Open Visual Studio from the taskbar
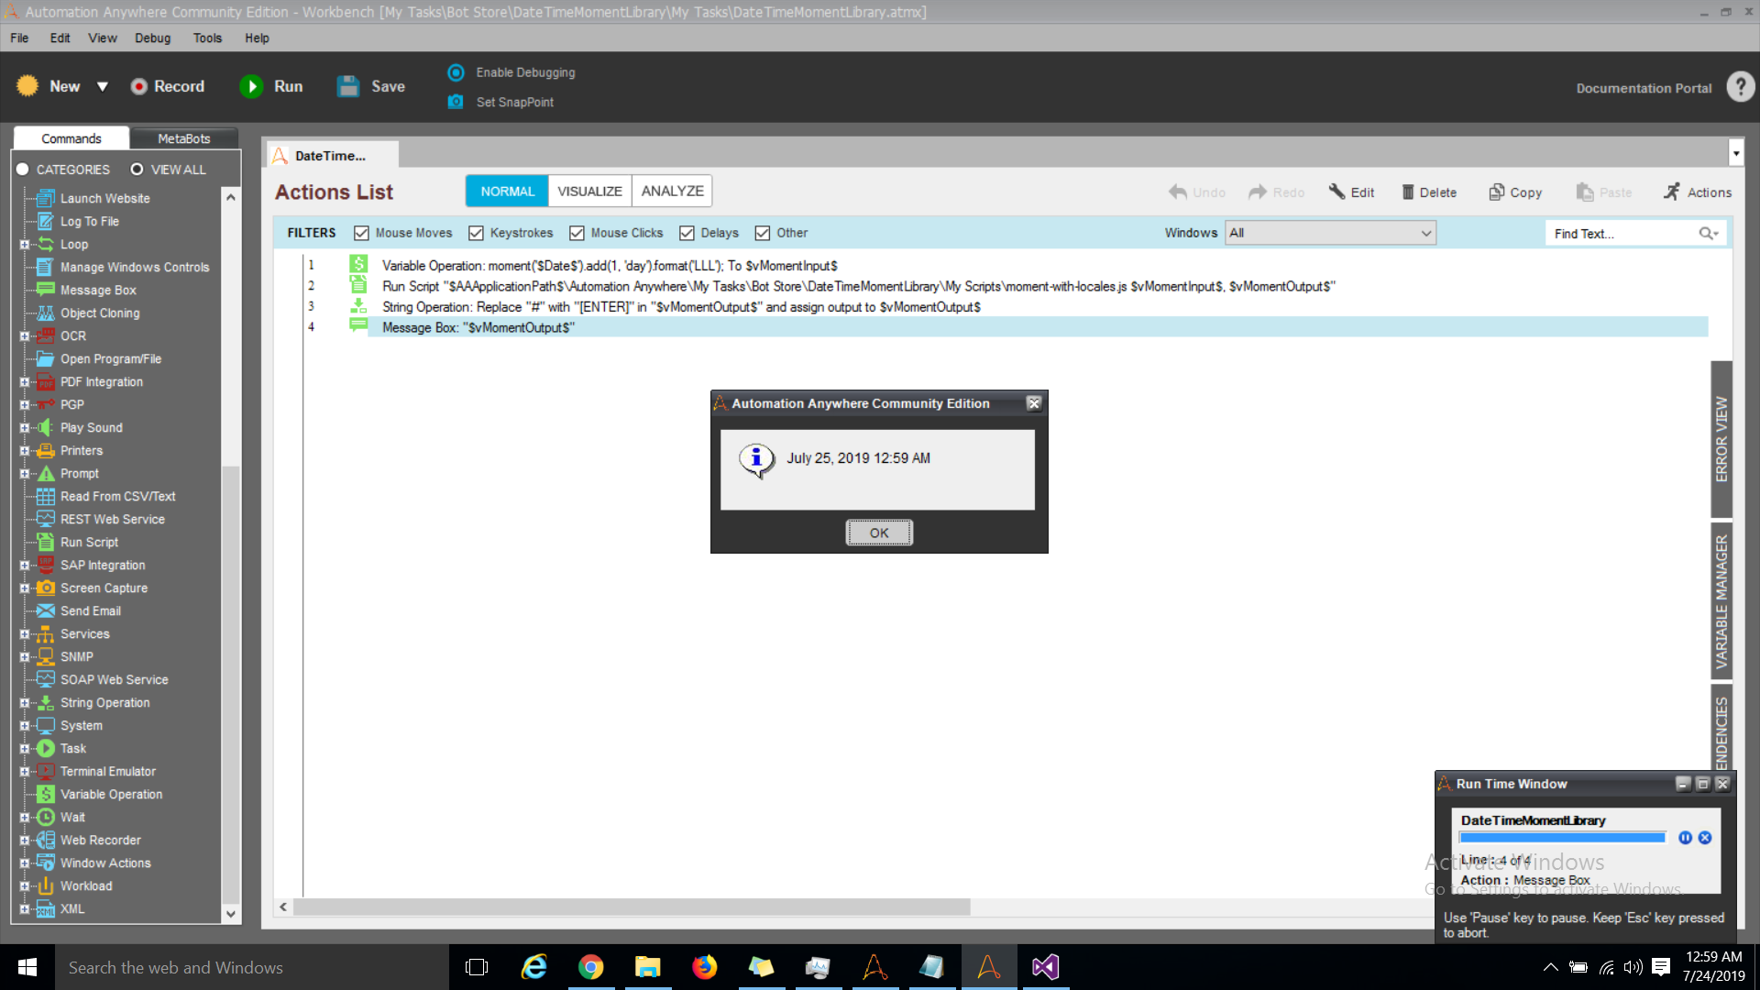Screen dimensions: 1760x990 point(1045,967)
